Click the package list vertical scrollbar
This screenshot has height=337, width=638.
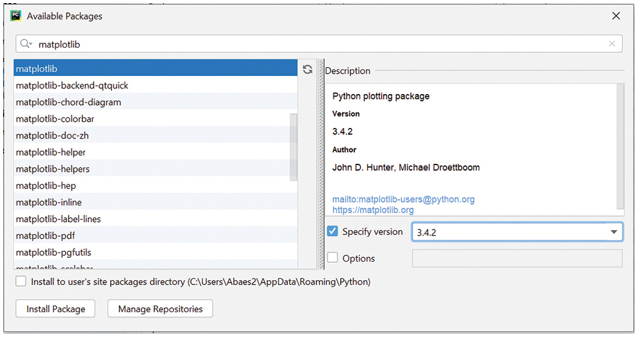click(294, 147)
